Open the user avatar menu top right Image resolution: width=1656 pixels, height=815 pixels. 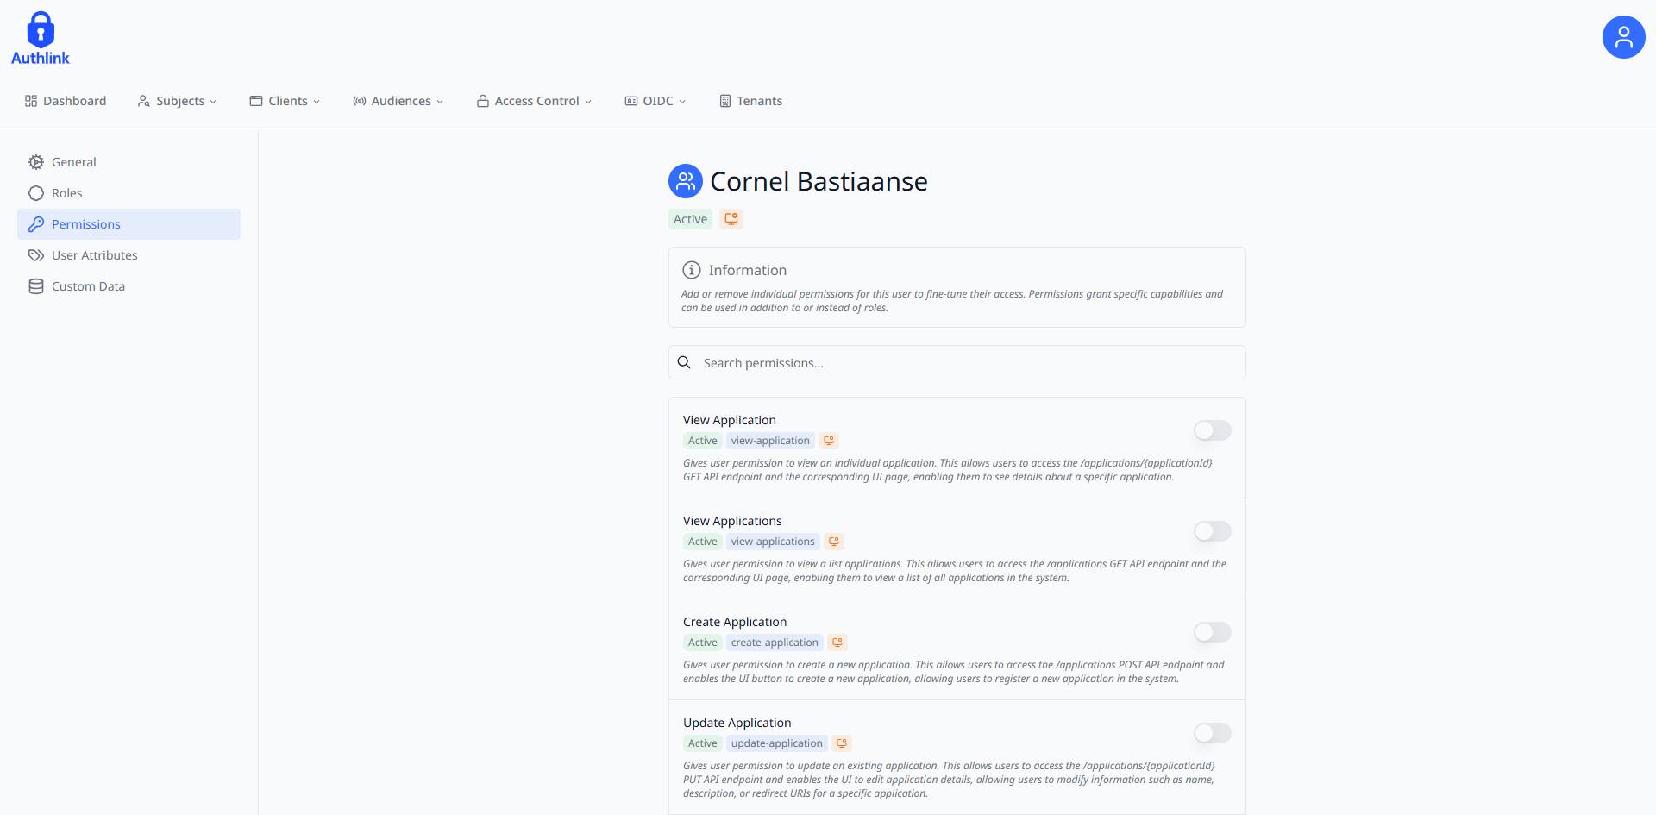point(1623,36)
